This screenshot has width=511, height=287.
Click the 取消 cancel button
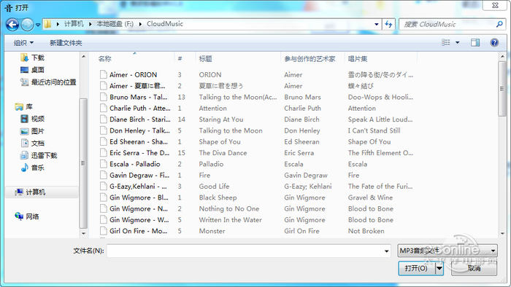point(474,268)
